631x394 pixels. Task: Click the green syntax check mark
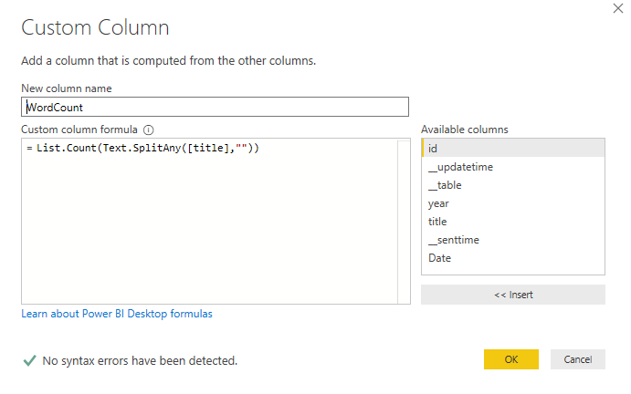(x=30, y=360)
